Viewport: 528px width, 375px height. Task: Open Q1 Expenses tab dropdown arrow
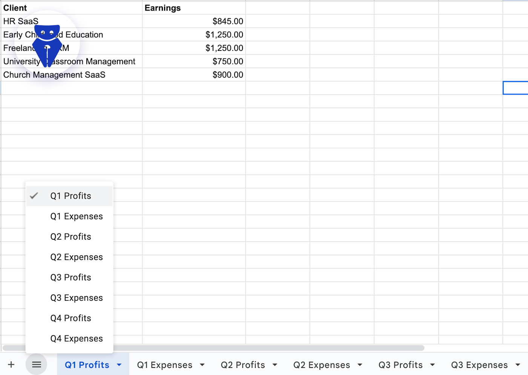point(202,365)
